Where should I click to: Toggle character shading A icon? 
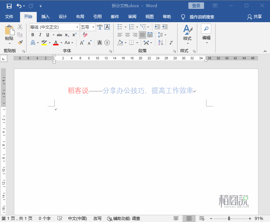coord(100,43)
